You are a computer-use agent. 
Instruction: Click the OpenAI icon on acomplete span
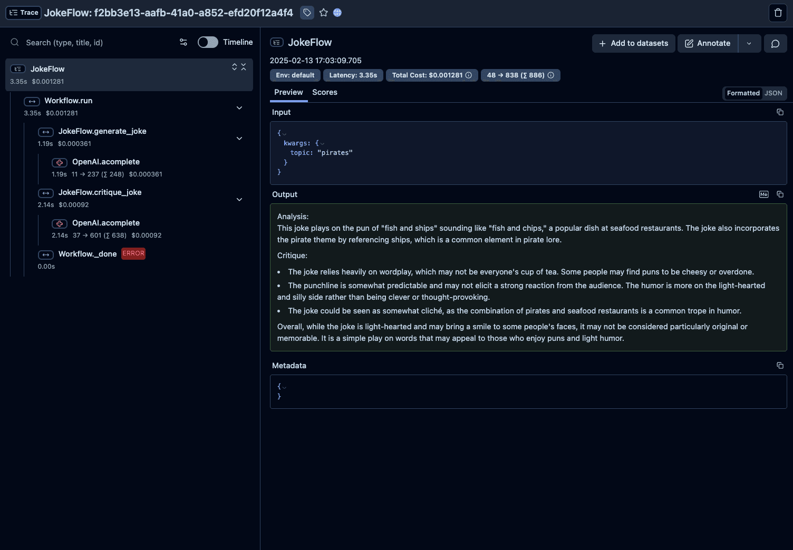[x=60, y=163]
